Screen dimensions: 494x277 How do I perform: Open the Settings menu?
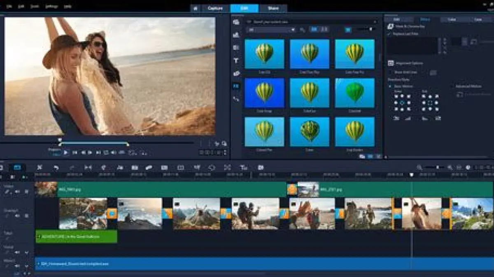tap(51, 7)
